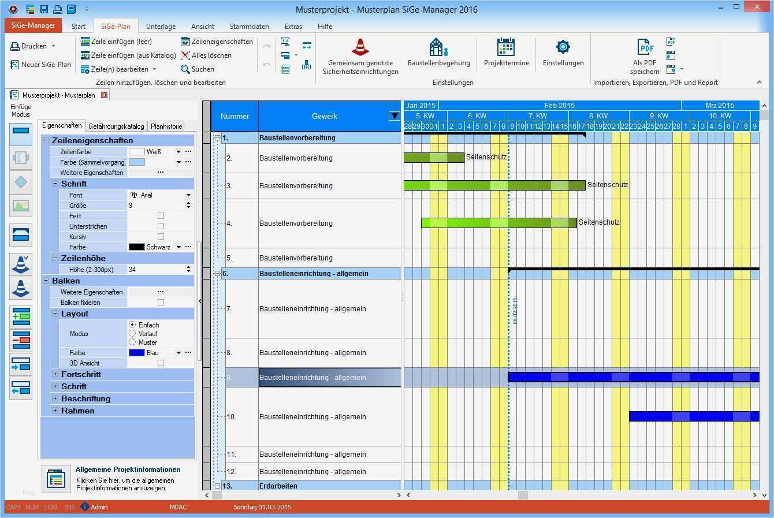Screen dimensions: 774x518
Task: Collapse the Zeileneigenschaften section
Action: pos(46,140)
